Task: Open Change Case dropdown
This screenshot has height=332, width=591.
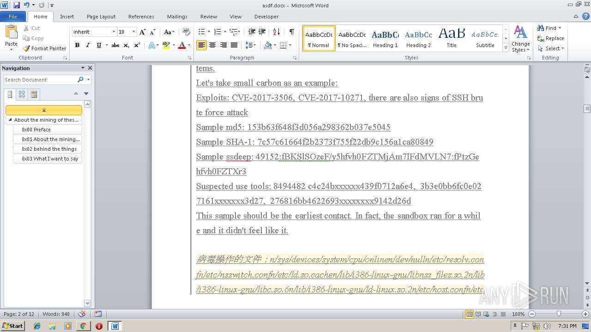Action: pyautogui.click(x=169, y=32)
